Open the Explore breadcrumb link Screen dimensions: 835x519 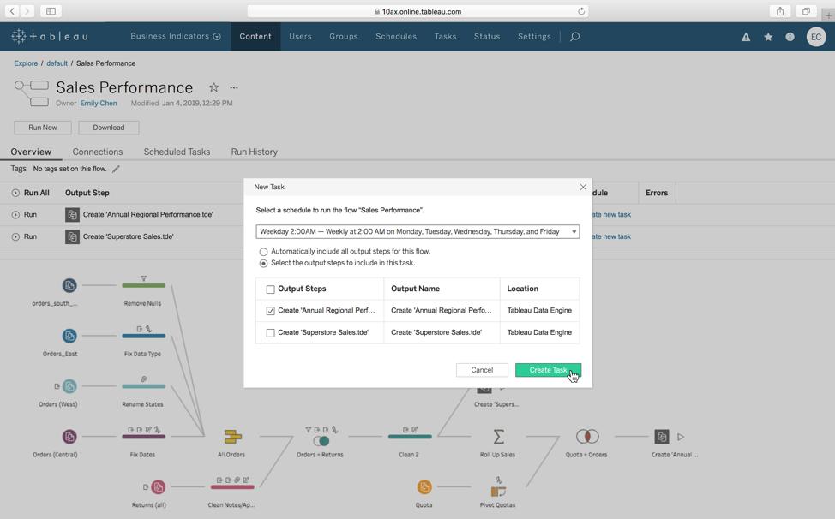pyautogui.click(x=26, y=63)
